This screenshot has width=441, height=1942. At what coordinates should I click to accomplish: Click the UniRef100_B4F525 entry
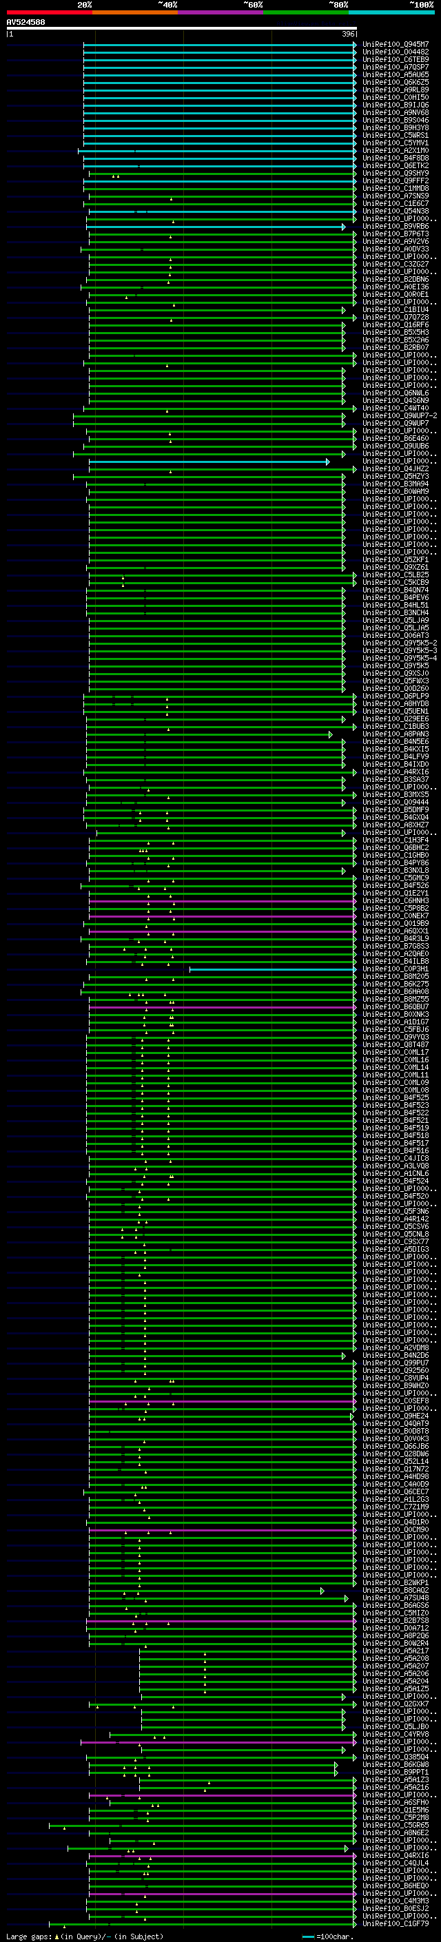tap(396, 1097)
